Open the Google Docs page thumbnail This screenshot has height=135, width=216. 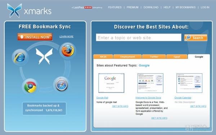tap(150, 83)
